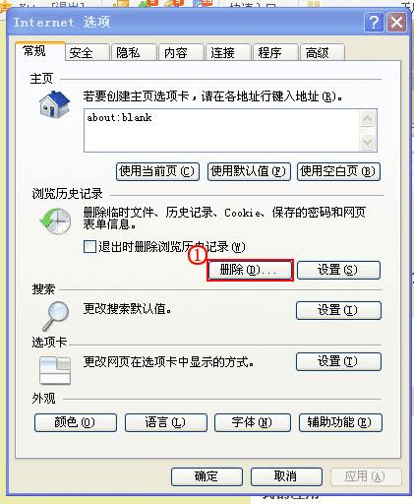Viewport: 414px width, 504px height.
Task: Open browsing history 设置(S) button
Action: coord(338,270)
